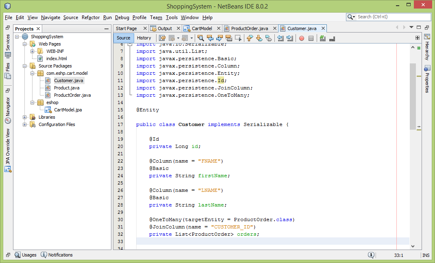
Task: Collapse the Web Pages folder node
Action: point(25,44)
